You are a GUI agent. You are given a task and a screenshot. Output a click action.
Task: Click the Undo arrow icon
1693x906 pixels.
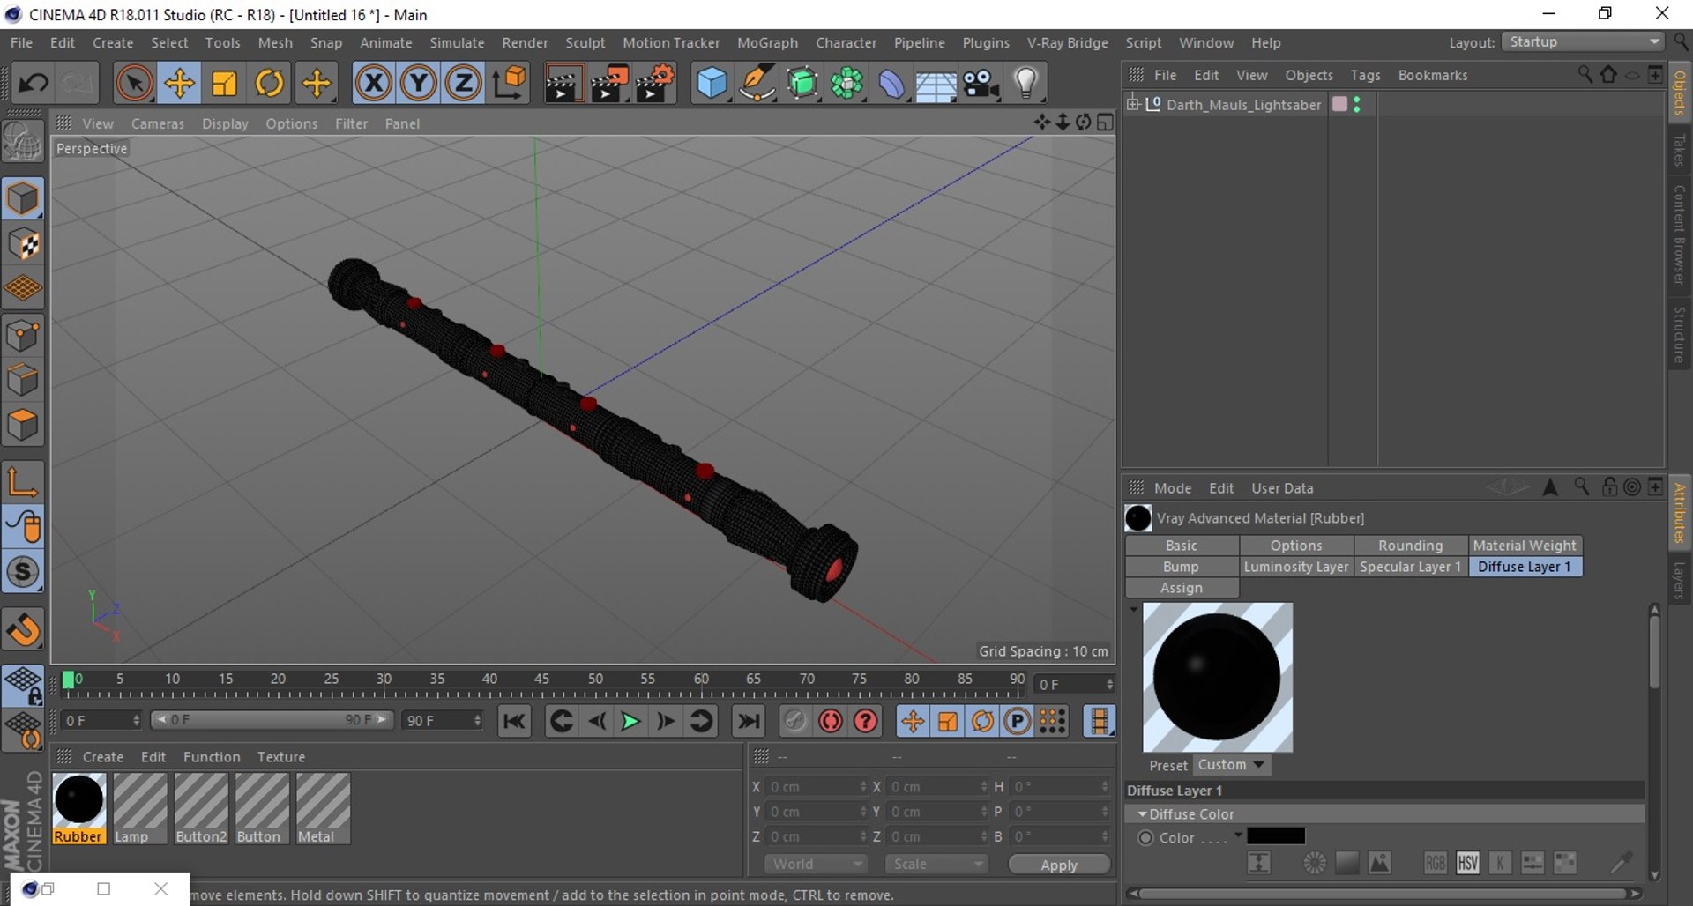(34, 84)
